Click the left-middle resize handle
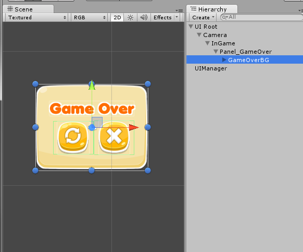Image resolution: width=303 pixels, height=252 pixels. coord(35,127)
